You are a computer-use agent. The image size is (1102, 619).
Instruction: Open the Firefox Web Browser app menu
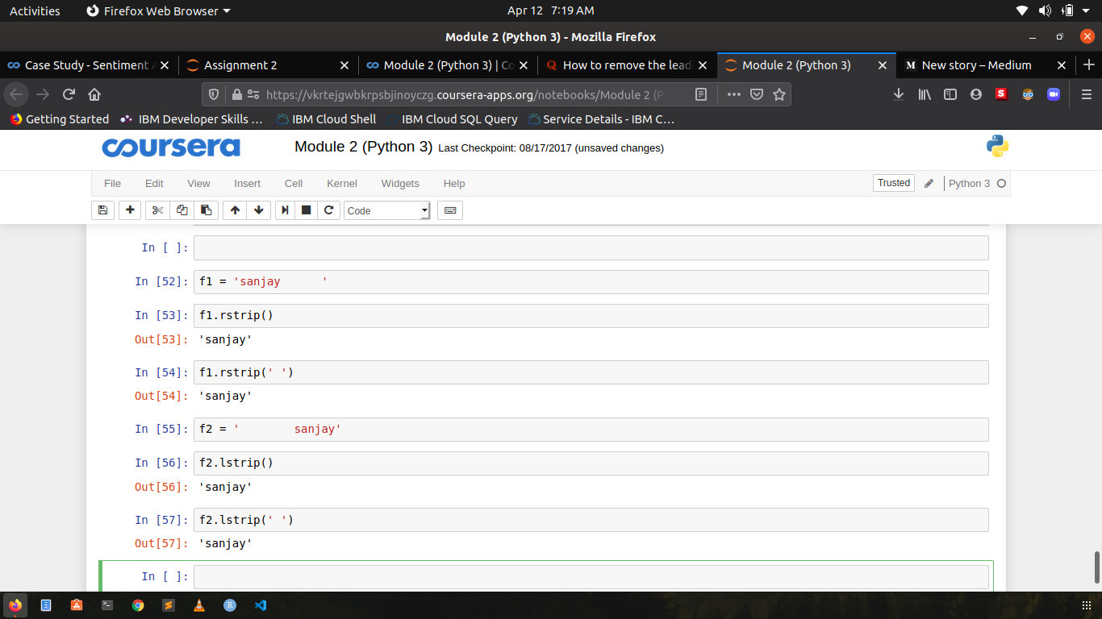point(157,10)
